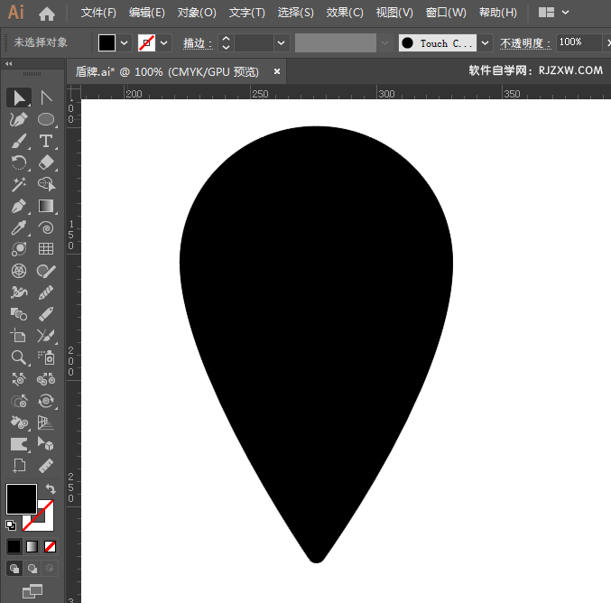The height and width of the screenshot is (603, 611).
Task: Activate the Magic Wand tool
Action: pyautogui.click(x=18, y=184)
